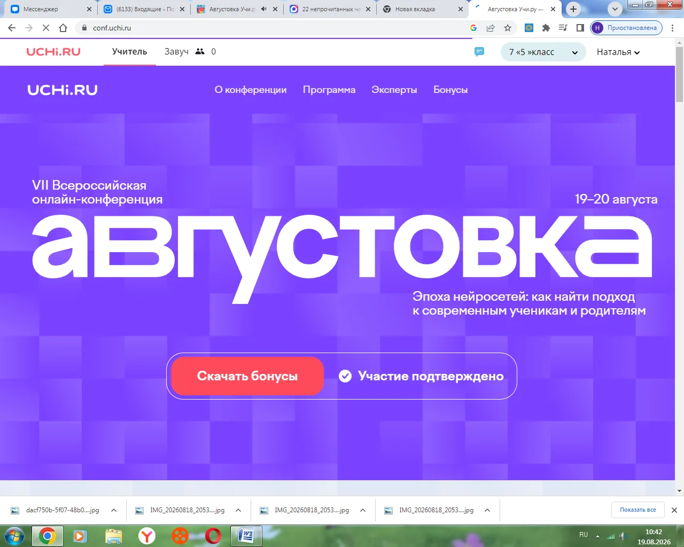Select the Завуч tab
The image size is (684, 547).
[x=176, y=52]
